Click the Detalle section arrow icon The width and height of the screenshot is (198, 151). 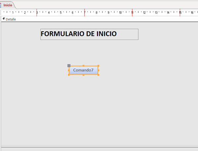[4, 19]
